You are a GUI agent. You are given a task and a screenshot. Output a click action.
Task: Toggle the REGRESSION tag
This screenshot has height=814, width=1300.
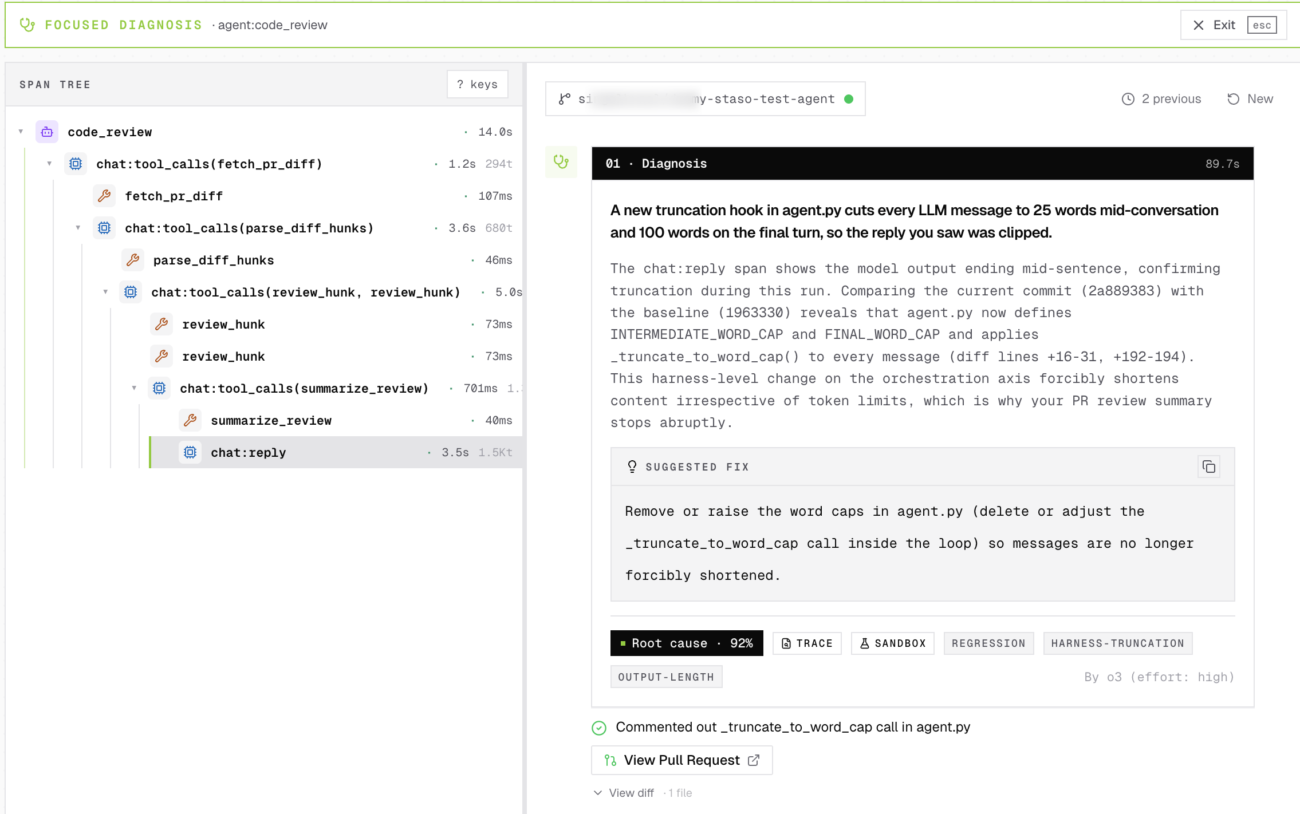tap(988, 643)
